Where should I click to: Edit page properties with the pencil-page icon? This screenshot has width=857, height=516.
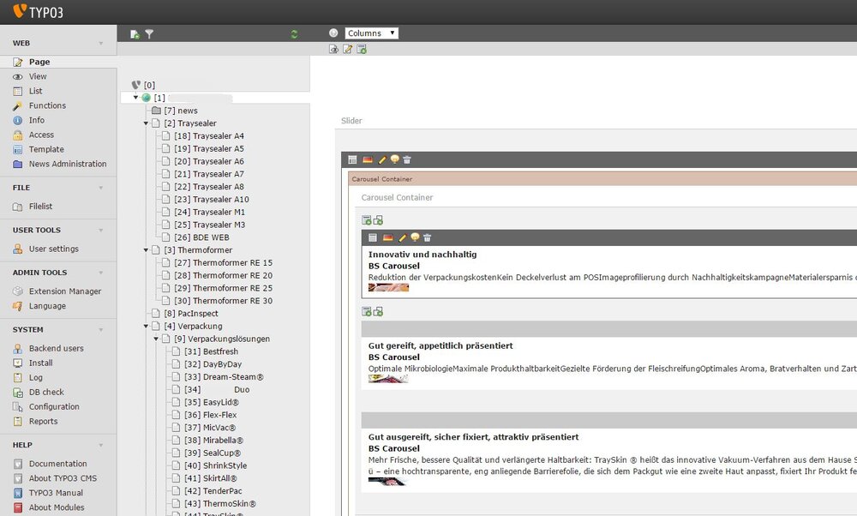tap(347, 49)
